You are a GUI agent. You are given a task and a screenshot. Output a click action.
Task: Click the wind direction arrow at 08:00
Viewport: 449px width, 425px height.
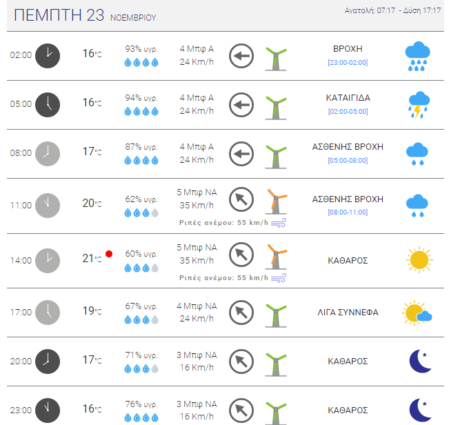[x=241, y=154]
